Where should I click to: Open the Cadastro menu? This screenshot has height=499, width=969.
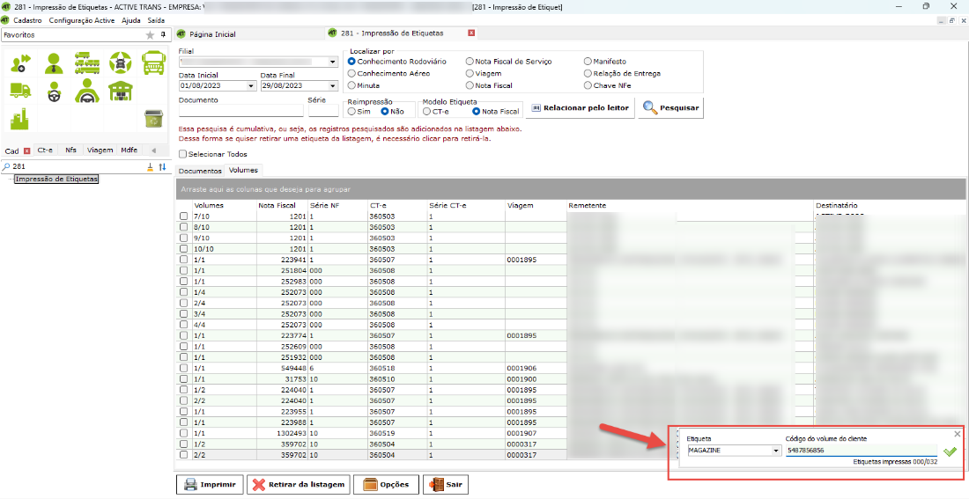click(x=28, y=20)
